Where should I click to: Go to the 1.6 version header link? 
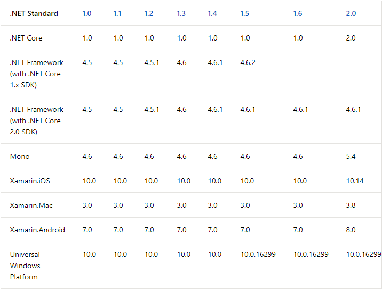(x=297, y=13)
